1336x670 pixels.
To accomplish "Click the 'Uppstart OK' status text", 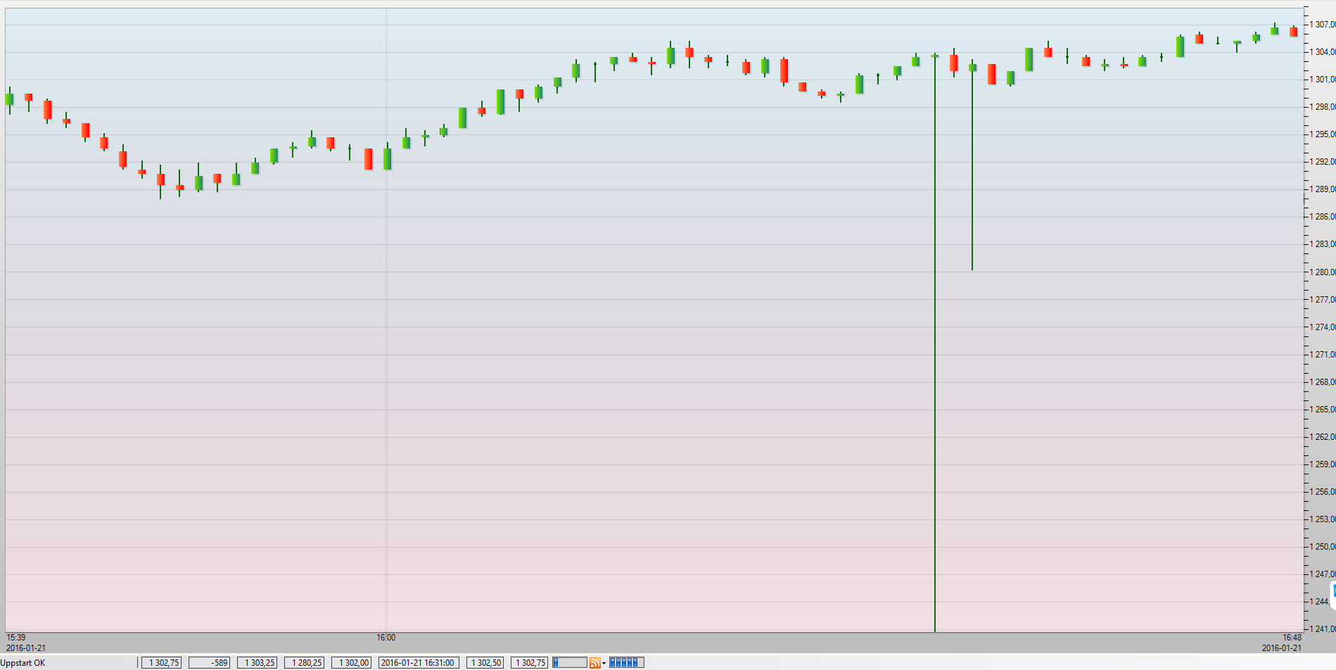I will (23, 663).
